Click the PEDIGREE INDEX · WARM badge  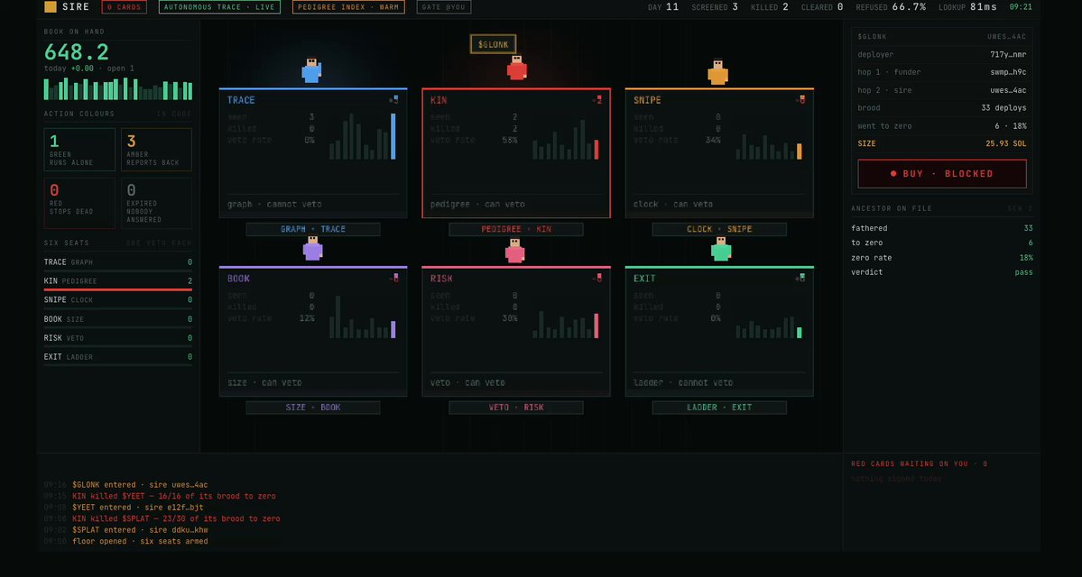(348, 7)
